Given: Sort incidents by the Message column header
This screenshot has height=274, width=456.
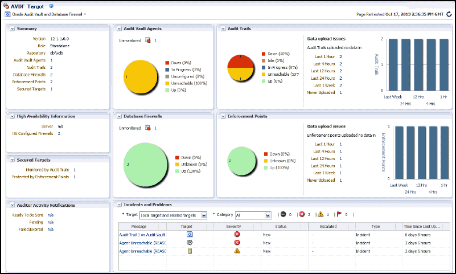Looking at the screenshot, I should pyautogui.click(x=142, y=226).
